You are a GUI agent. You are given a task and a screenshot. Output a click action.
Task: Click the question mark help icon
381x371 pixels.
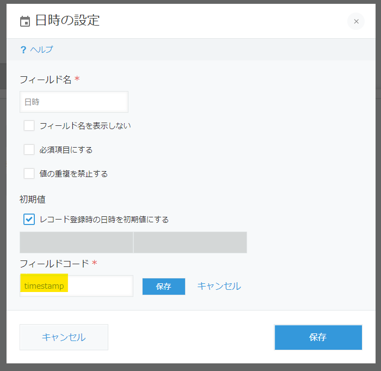click(x=23, y=50)
